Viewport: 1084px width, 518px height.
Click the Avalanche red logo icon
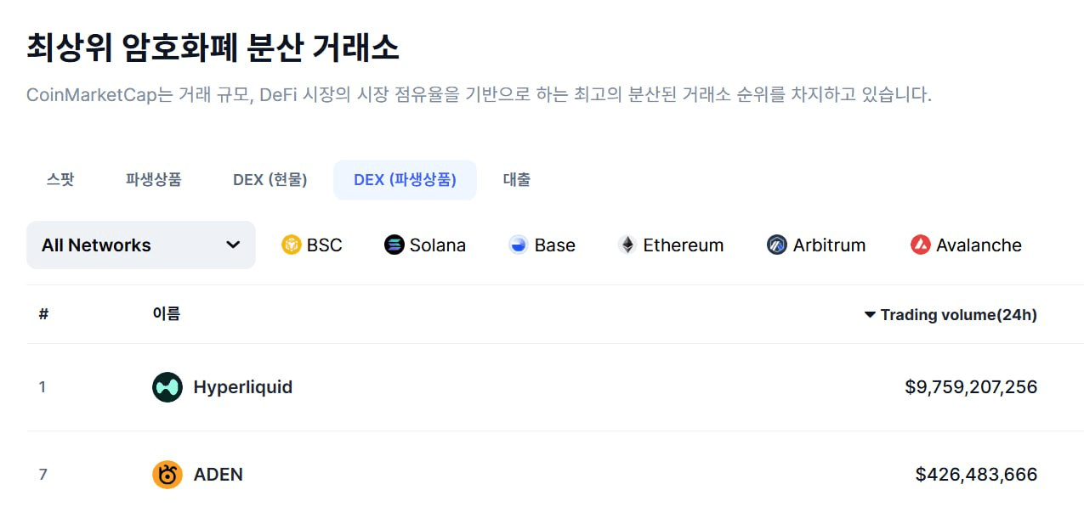pos(921,245)
